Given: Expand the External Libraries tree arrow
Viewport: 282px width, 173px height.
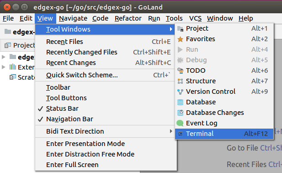Looking at the screenshot, I should click(x=3, y=67).
